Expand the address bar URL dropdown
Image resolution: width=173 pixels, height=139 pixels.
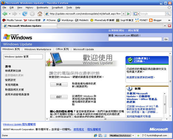tap(124, 14)
